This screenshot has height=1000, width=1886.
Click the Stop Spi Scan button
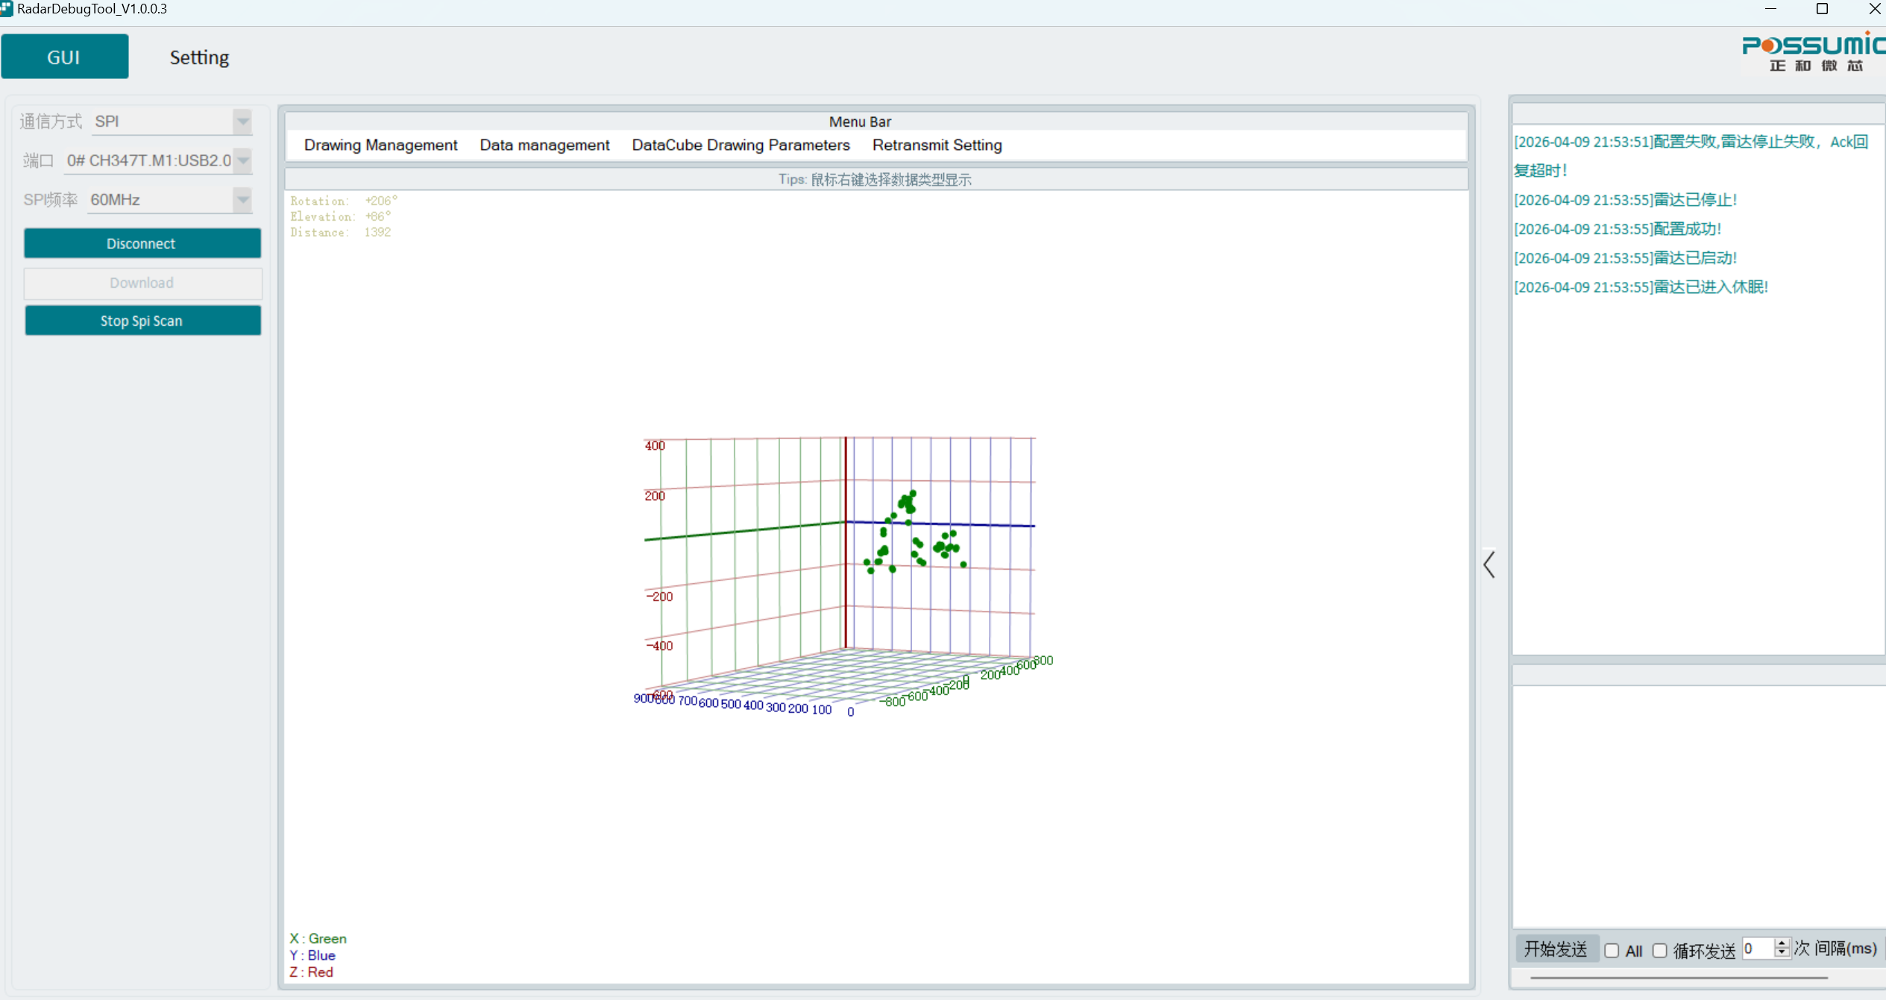click(x=142, y=321)
